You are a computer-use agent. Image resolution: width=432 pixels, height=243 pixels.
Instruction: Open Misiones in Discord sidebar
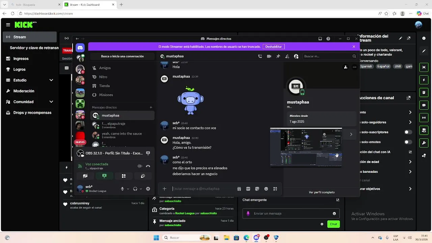(x=123, y=95)
